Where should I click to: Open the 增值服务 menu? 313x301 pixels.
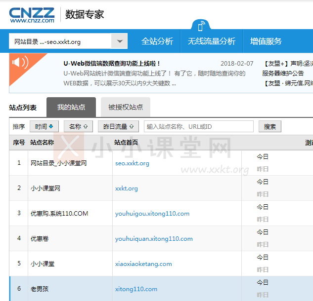tap(266, 41)
